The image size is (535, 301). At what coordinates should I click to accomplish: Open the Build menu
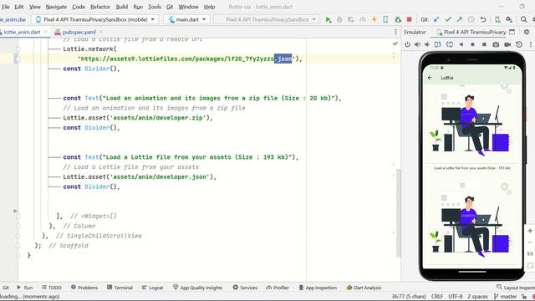pos(122,7)
